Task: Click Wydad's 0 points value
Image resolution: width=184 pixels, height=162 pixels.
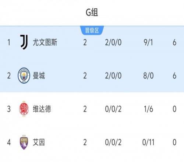Action: point(174,109)
